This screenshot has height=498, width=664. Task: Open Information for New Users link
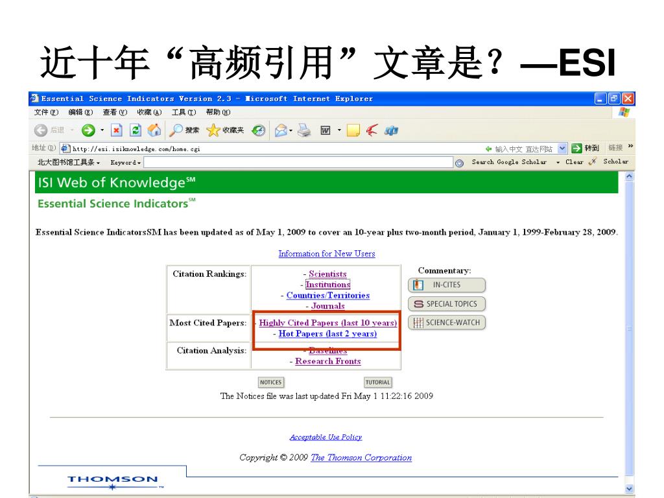pyautogui.click(x=327, y=254)
